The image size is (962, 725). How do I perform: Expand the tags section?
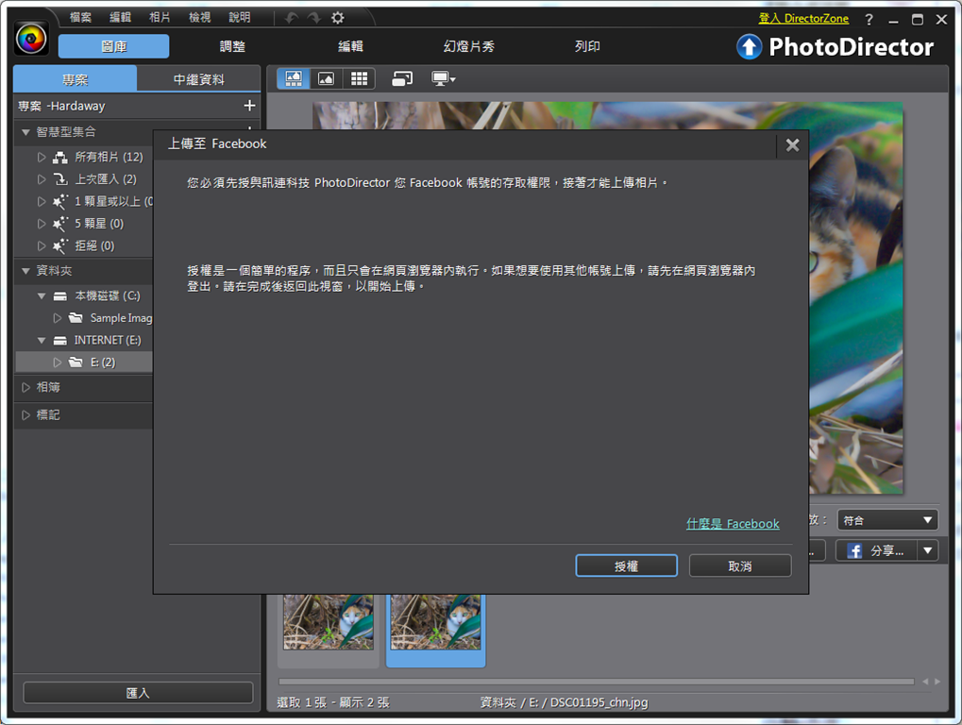pyautogui.click(x=25, y=414)
